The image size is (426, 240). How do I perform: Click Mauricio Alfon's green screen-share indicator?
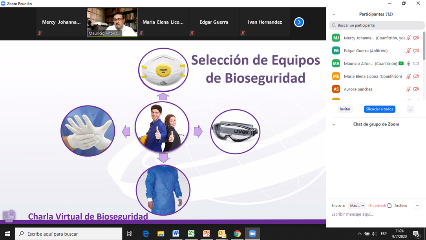pyautogui.click(x=401, y=63)
